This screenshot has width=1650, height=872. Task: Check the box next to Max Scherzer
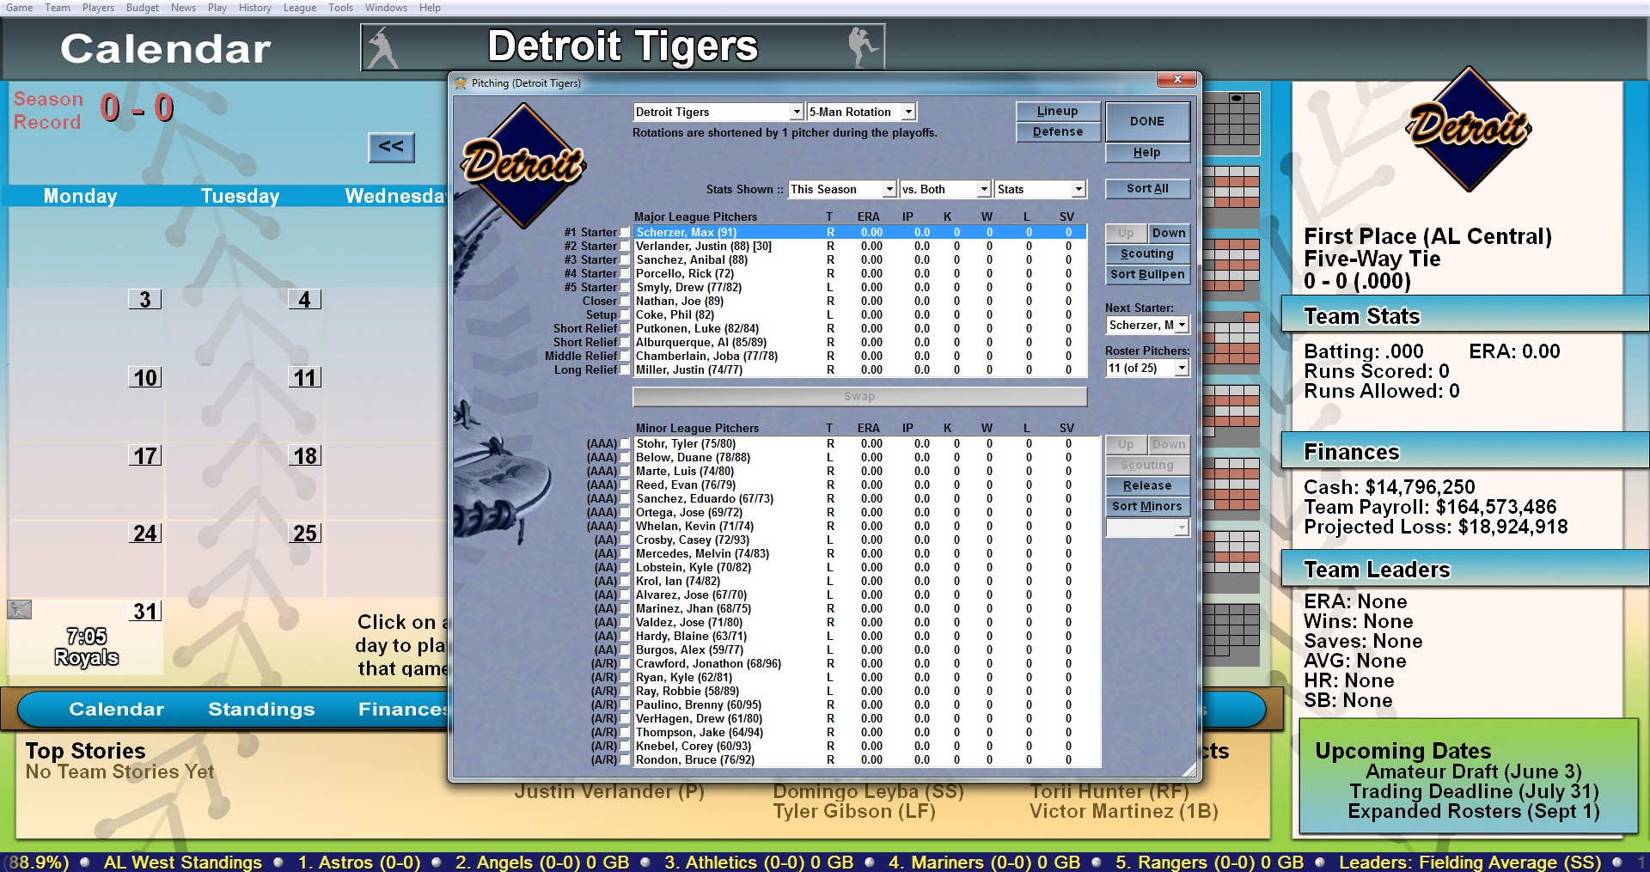pyautogui.click(x=624, y=232)
